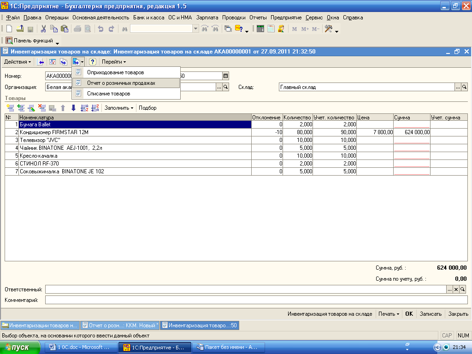Click the New document icon in main toolbar
Image resolution: width=472 pixels, height=354 pixels.
tap(9, 29)
